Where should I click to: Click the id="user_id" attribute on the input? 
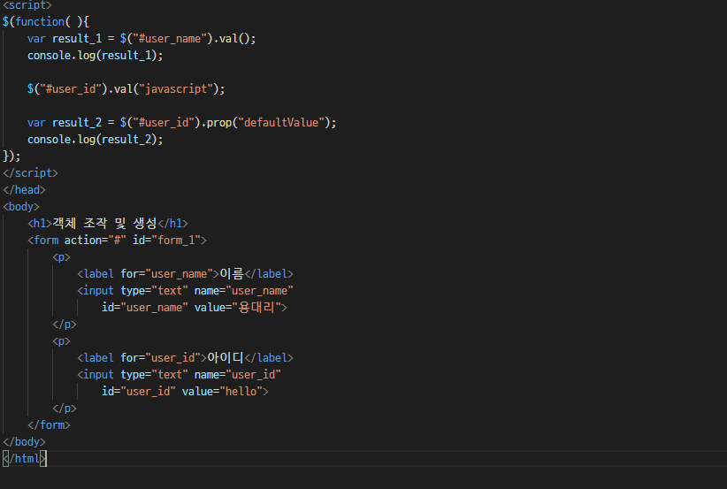pos(139,392)
